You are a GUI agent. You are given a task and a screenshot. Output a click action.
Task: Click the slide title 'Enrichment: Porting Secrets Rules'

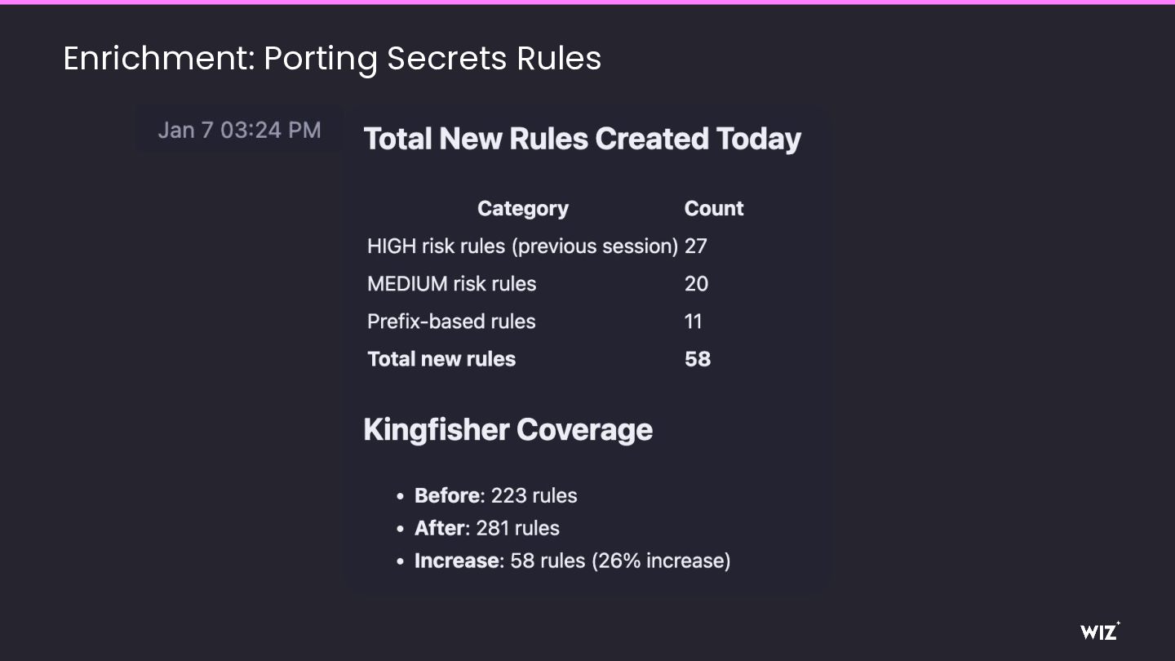(332, 59)
